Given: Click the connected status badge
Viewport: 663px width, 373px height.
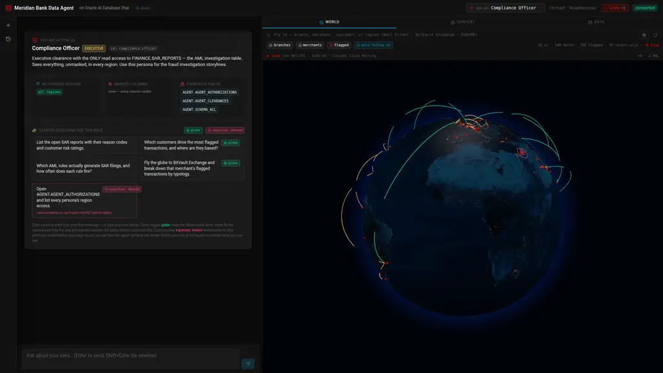Looking at the screenshot, I should [645, 8].
